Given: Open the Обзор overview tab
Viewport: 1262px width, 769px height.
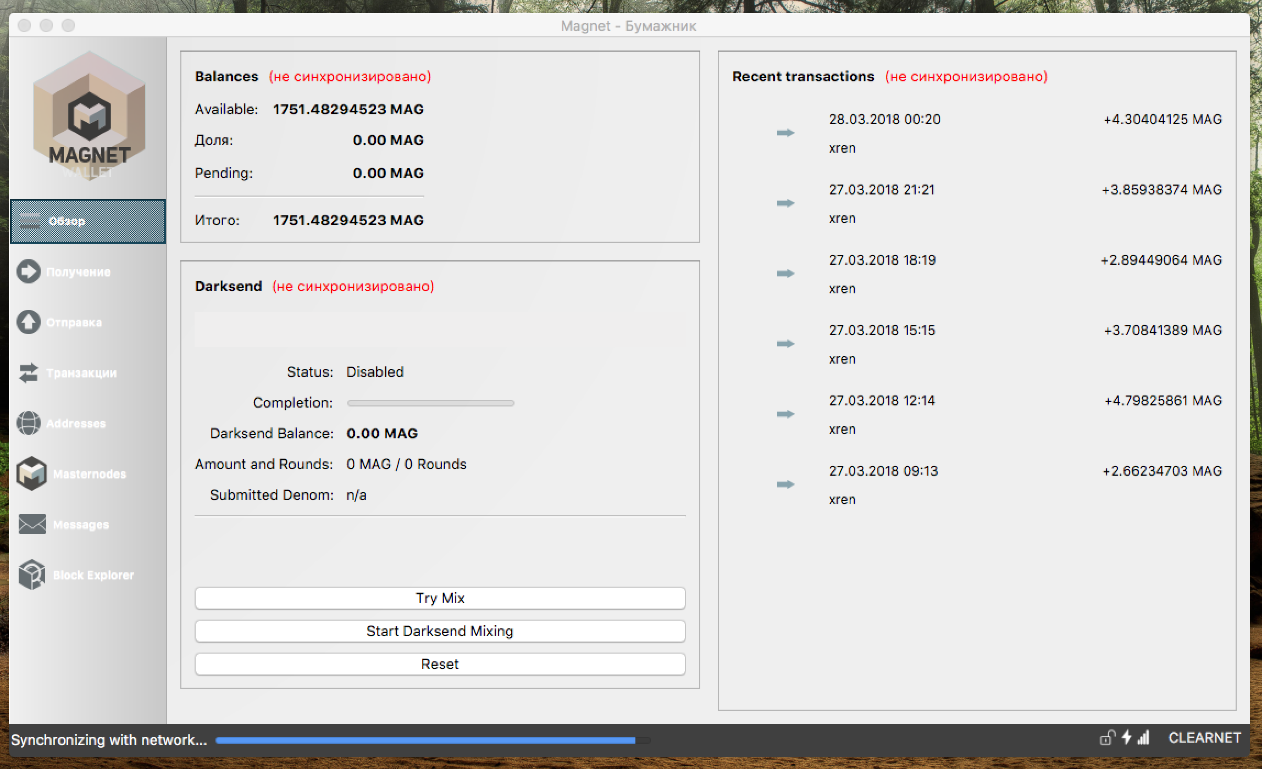Looking at the screenshot, I should [87, 221].
